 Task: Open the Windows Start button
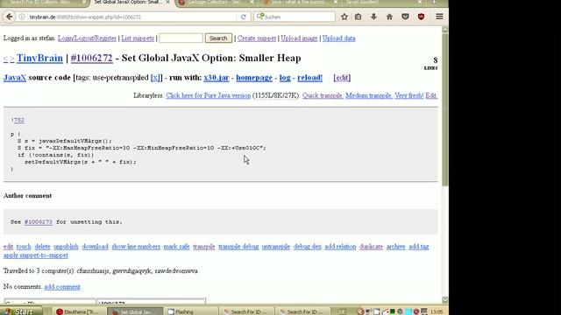click(x=21, y=311)
